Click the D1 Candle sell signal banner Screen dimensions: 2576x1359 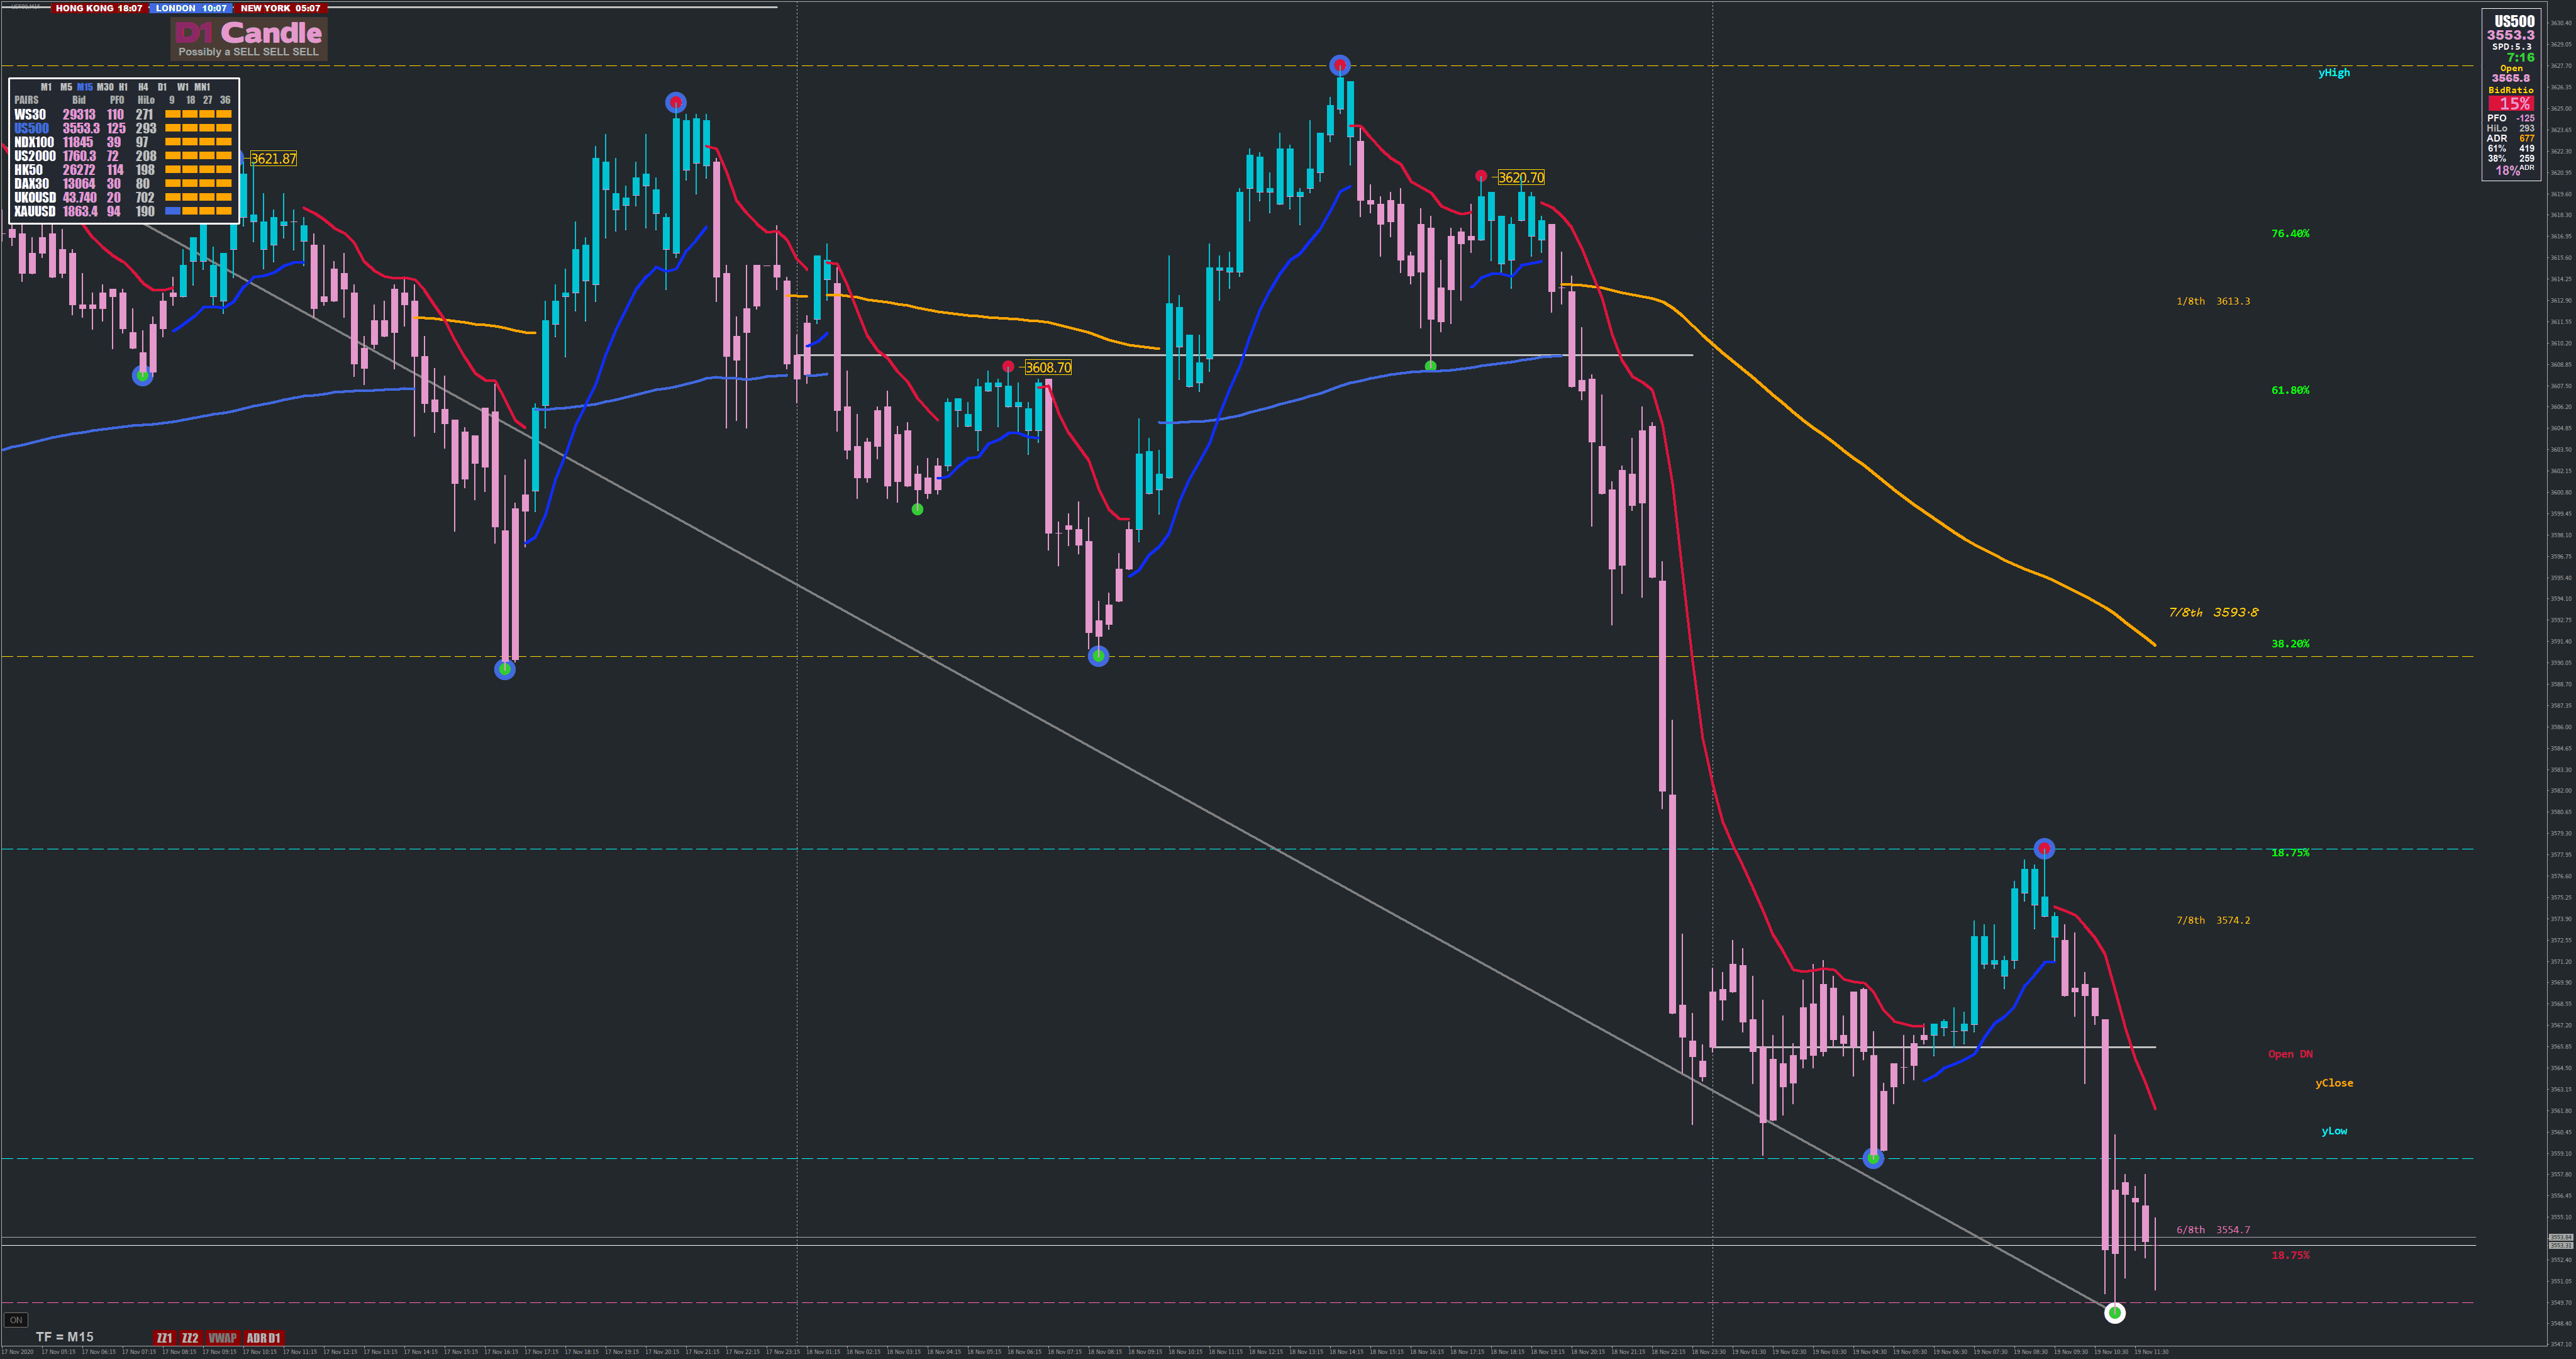point(249,39)
